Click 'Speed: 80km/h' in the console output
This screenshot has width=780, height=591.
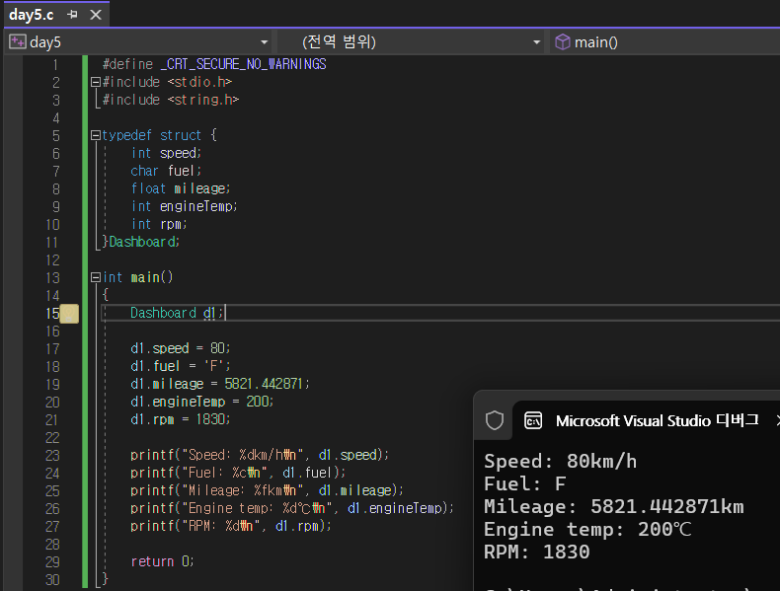pyautogui.click(x=560, y=462)
